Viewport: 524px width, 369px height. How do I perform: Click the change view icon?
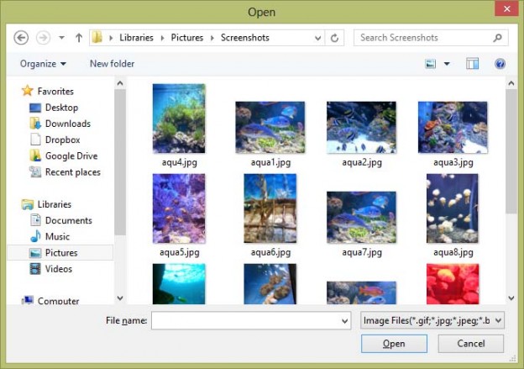coord(431,64)
